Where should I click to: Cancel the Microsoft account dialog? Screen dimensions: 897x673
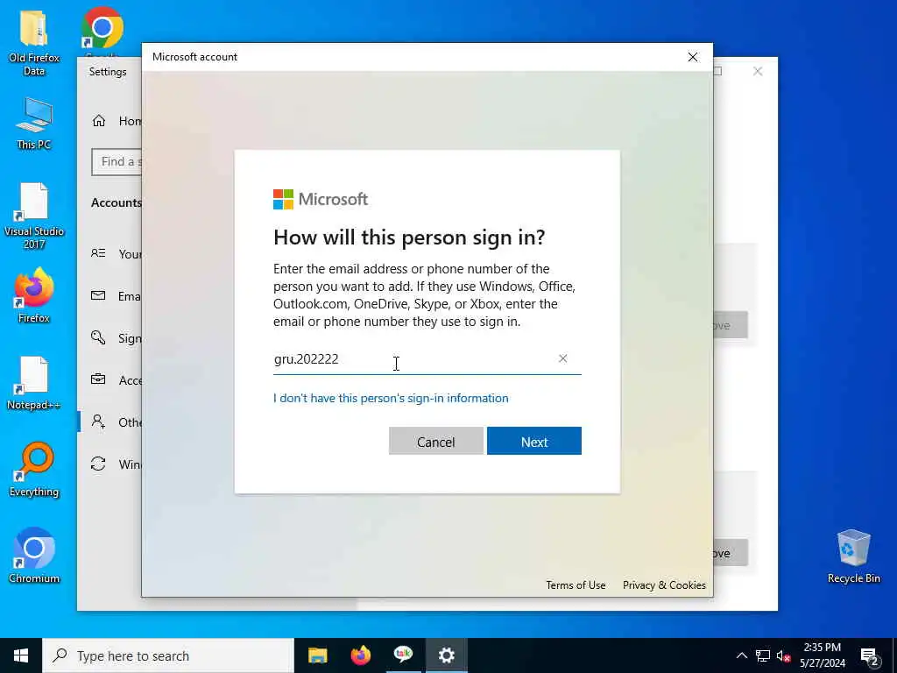pyautogui.click(x=436, y=442)
